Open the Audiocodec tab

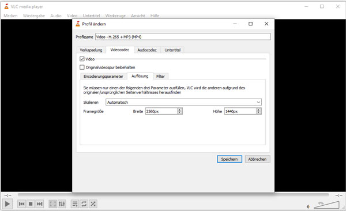pos(147,50)
